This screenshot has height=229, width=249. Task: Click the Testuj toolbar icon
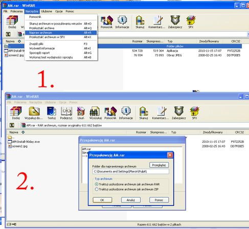click(x=52, y=113)
